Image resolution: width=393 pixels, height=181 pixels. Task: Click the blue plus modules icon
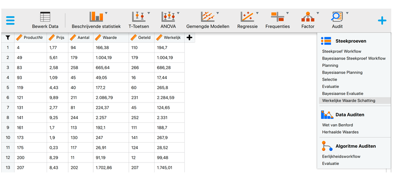(382, 20)
